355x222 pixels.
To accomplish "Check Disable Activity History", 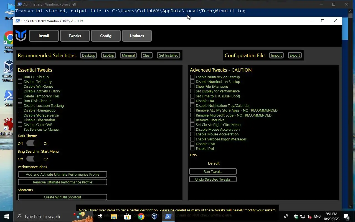I will click(x=20, y=91).
